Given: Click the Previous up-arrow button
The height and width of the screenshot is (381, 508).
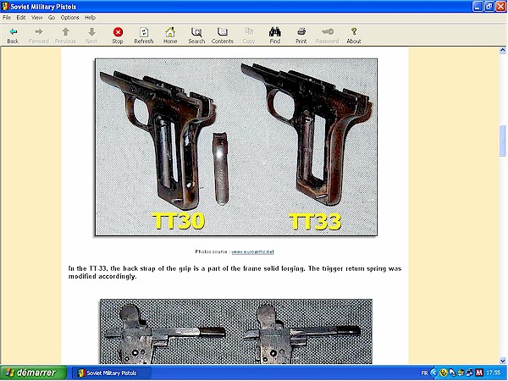Looking at the screenshot, I should tap(65, 36).
